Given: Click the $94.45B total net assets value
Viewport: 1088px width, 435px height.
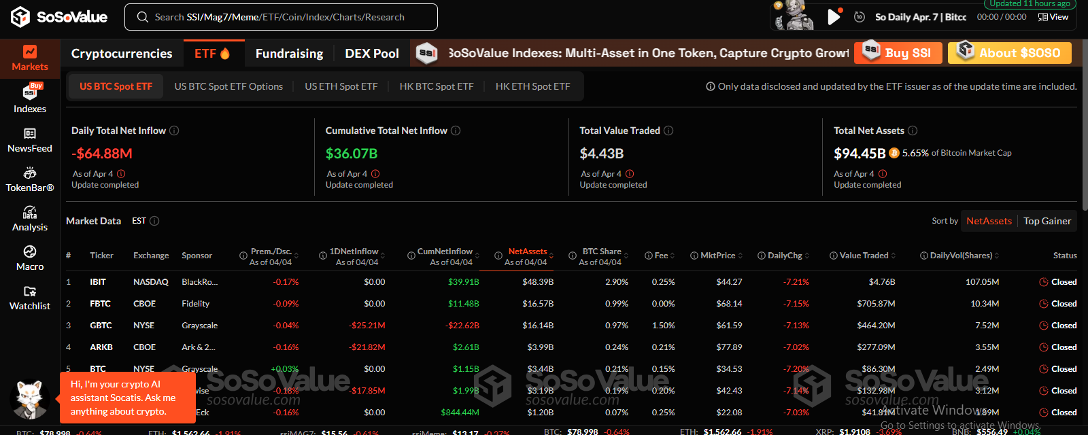Looking at the screenshot, I should click(x=860, y=154).
